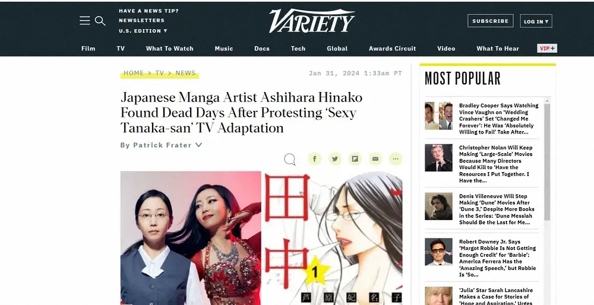Screen dimensions: 594x305
Task: Click the Variety logo
Action: pos(312,20)
